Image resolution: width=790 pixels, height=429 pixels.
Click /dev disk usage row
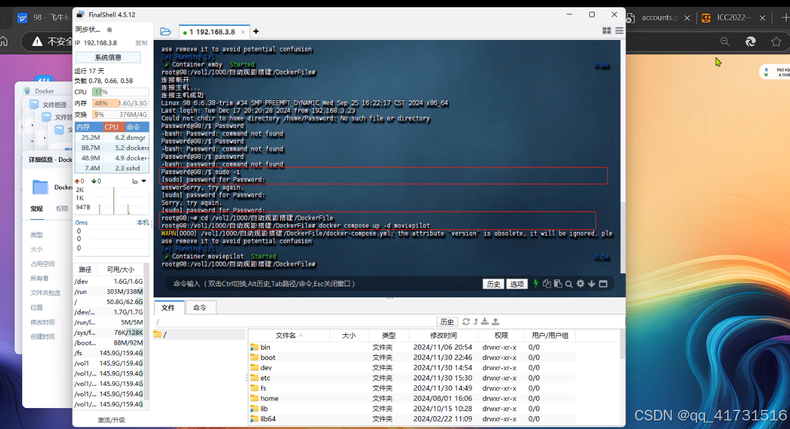(109, 281)
